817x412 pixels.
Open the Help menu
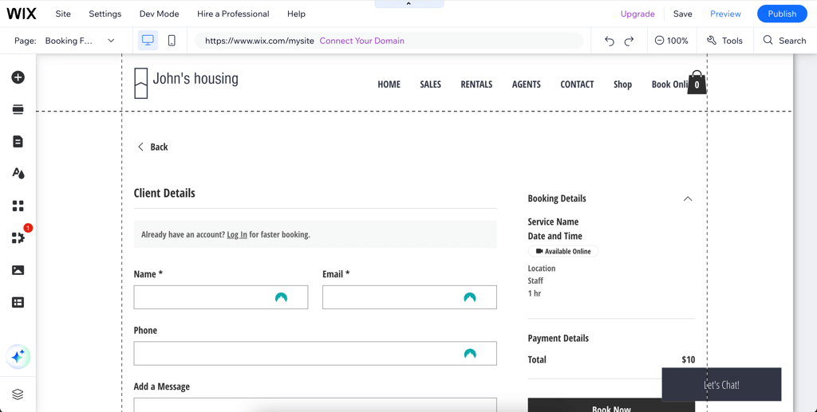296,14
